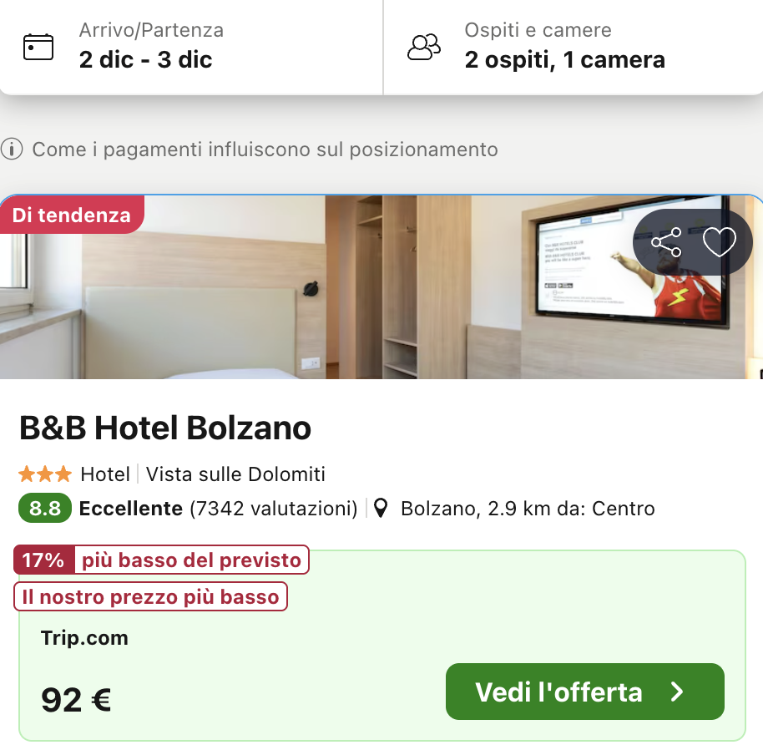Open the B&B Hotel Bolzano hotel page
Image resolution: width=763 pixels, height=750 pixels.
pos(164,428)
